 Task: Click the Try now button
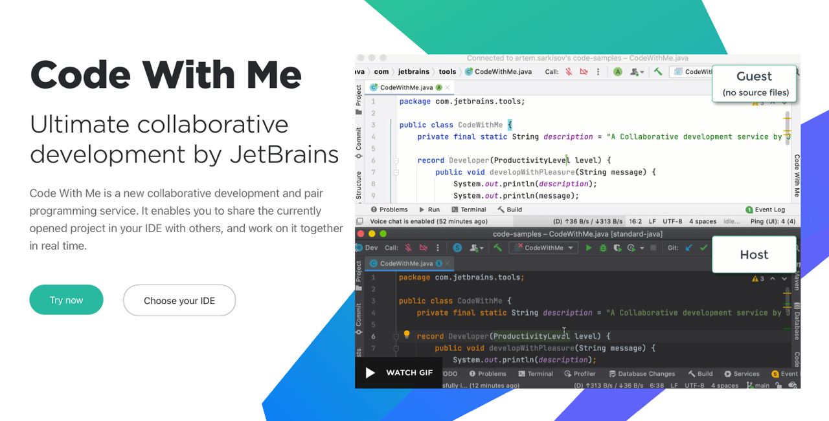click(66, 300)
